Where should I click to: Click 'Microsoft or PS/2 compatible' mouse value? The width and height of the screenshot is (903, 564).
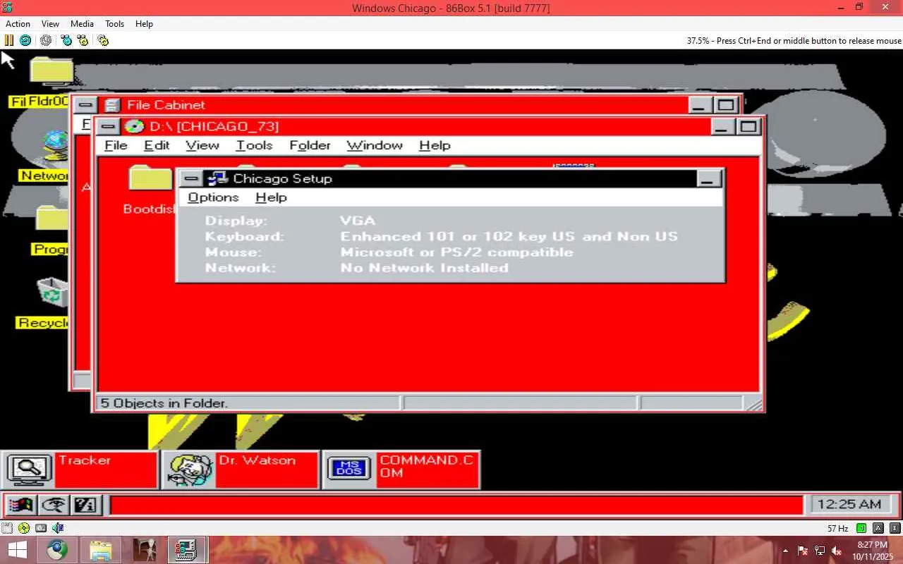click(457, 252)
